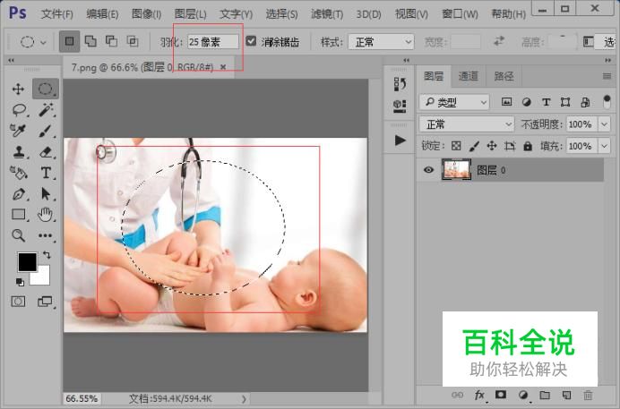Viewport: 620px width, 409px height.
Task: Click the link layers chain icon
Action: pyautogui.click(x=458, y=395)
